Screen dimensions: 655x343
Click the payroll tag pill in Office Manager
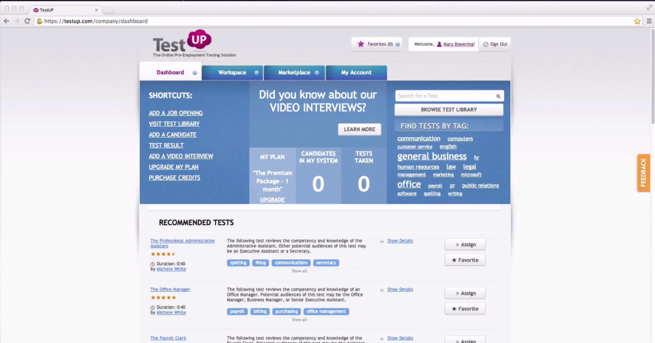click(x=237, y=312)
